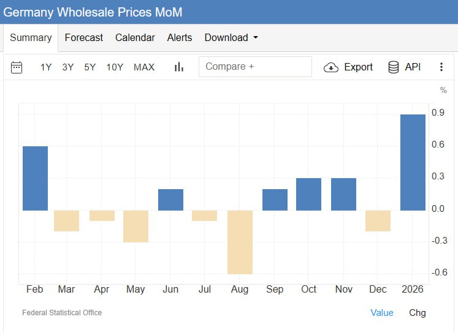Select the 3Y time range
This screenshot has height=333, width=458.
coord(68,67)
